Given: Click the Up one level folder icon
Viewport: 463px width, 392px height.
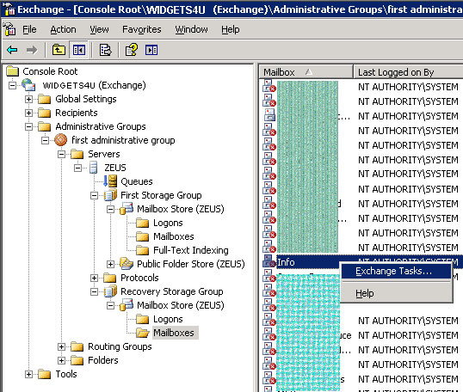Looking at the screenshot, I should (59, 50).
